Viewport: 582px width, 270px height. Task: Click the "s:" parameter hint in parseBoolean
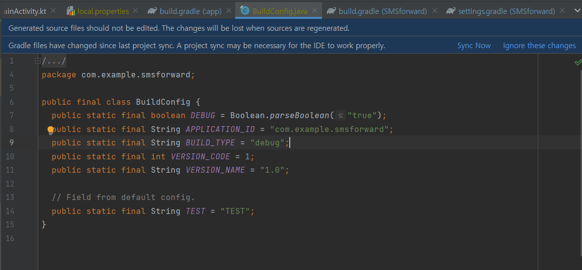click(x=340, y=116)
